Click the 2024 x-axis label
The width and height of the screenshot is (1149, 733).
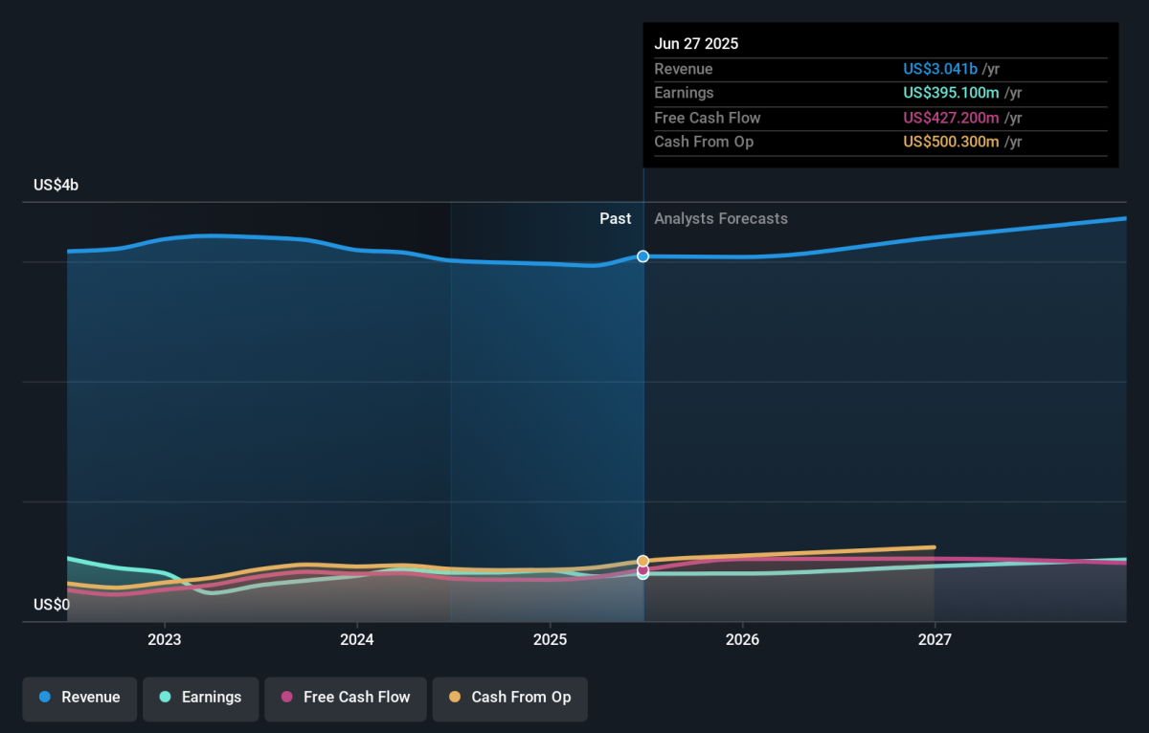click(357, 639)
